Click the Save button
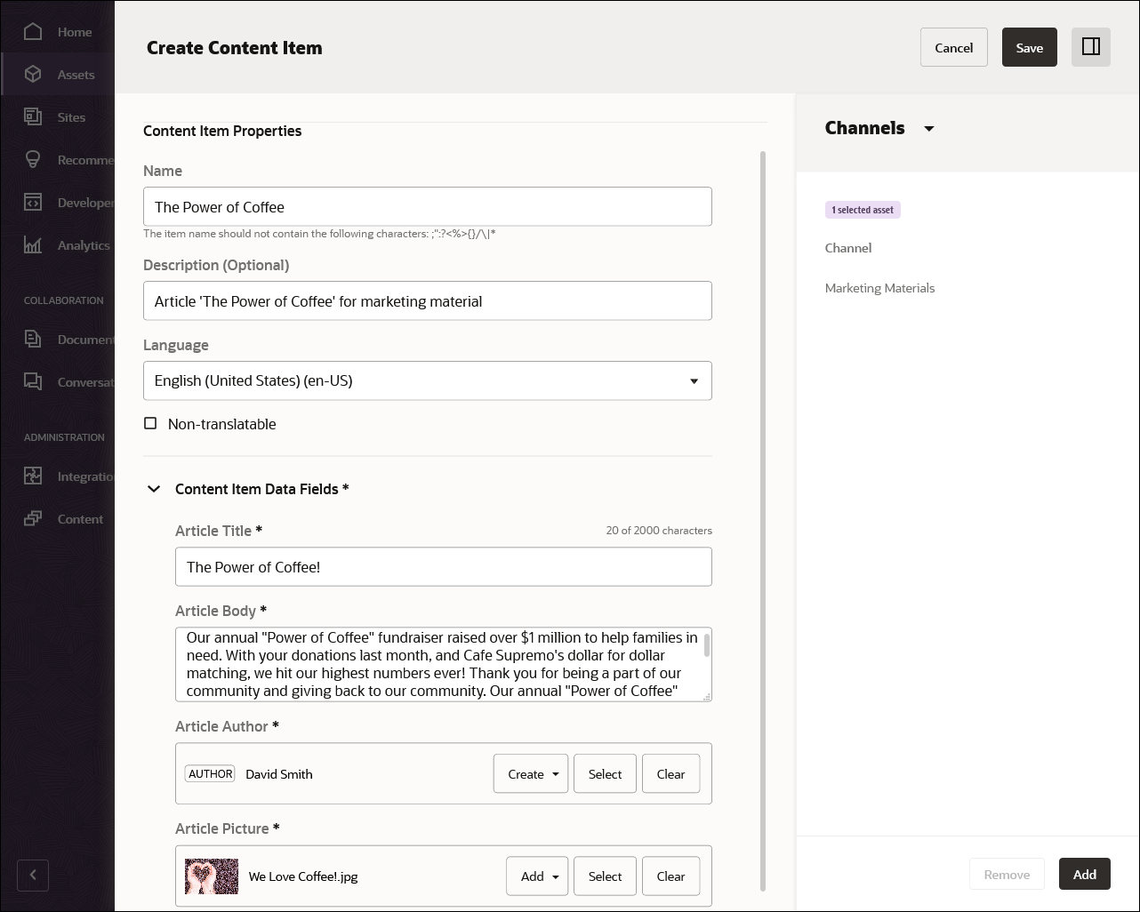This screenshot has width=1140, height=912. point(1029,48)
